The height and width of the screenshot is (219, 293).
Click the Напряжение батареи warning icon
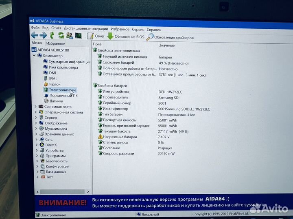click(x=101, y=137)
